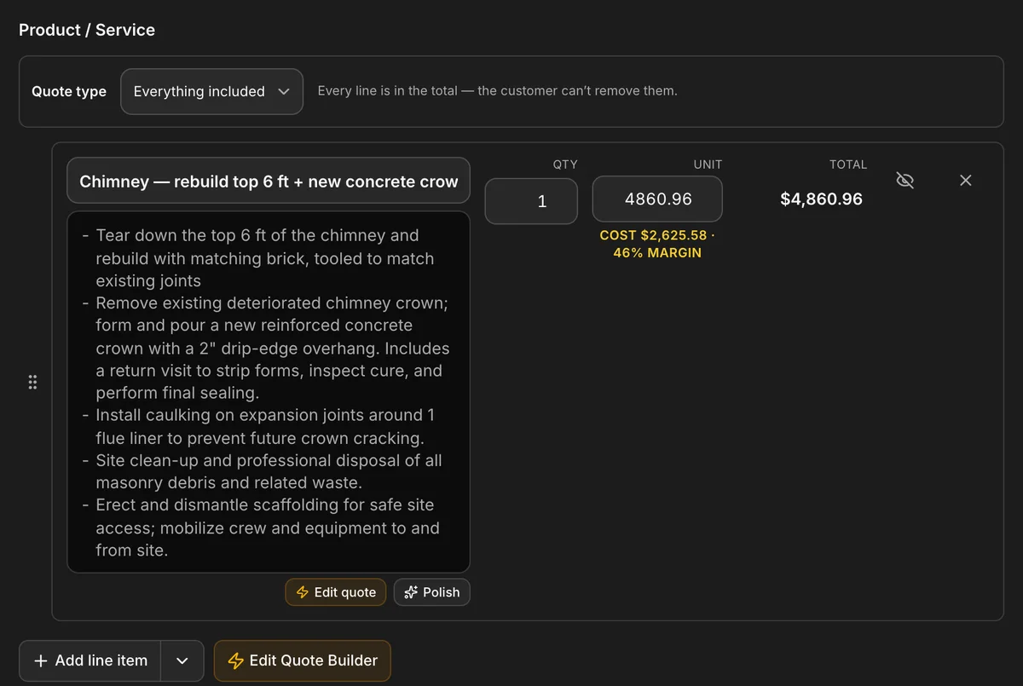Screen dimensions: 1023x686
Task: Toggle line item visibility with crossed-eye icon
Action: (905, 181)
